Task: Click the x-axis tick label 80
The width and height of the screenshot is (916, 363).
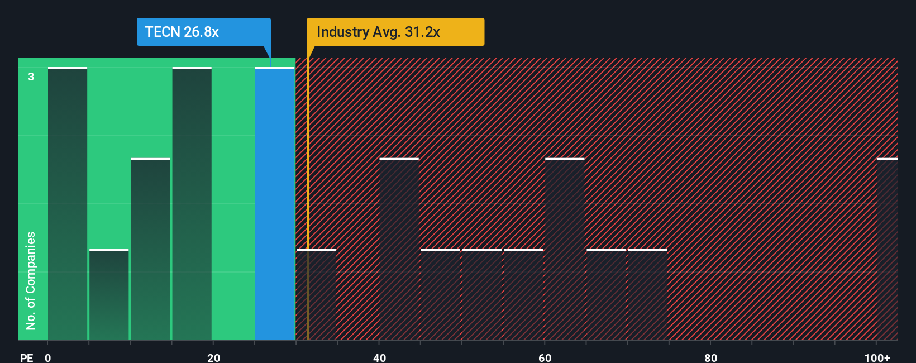Action: click(x=710, y=357)
